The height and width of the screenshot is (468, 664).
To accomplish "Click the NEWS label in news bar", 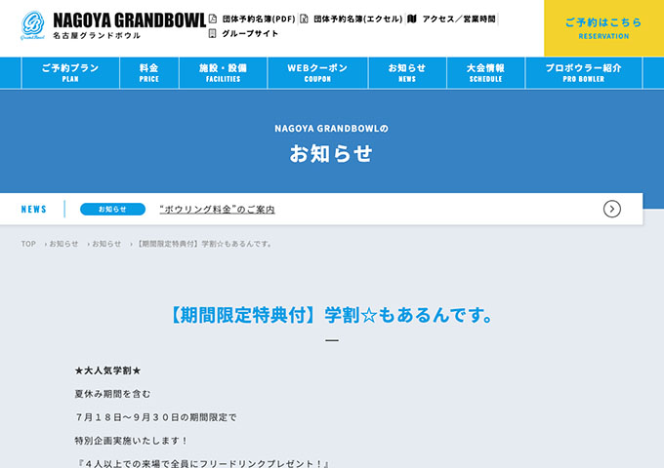I will (34, 209).
